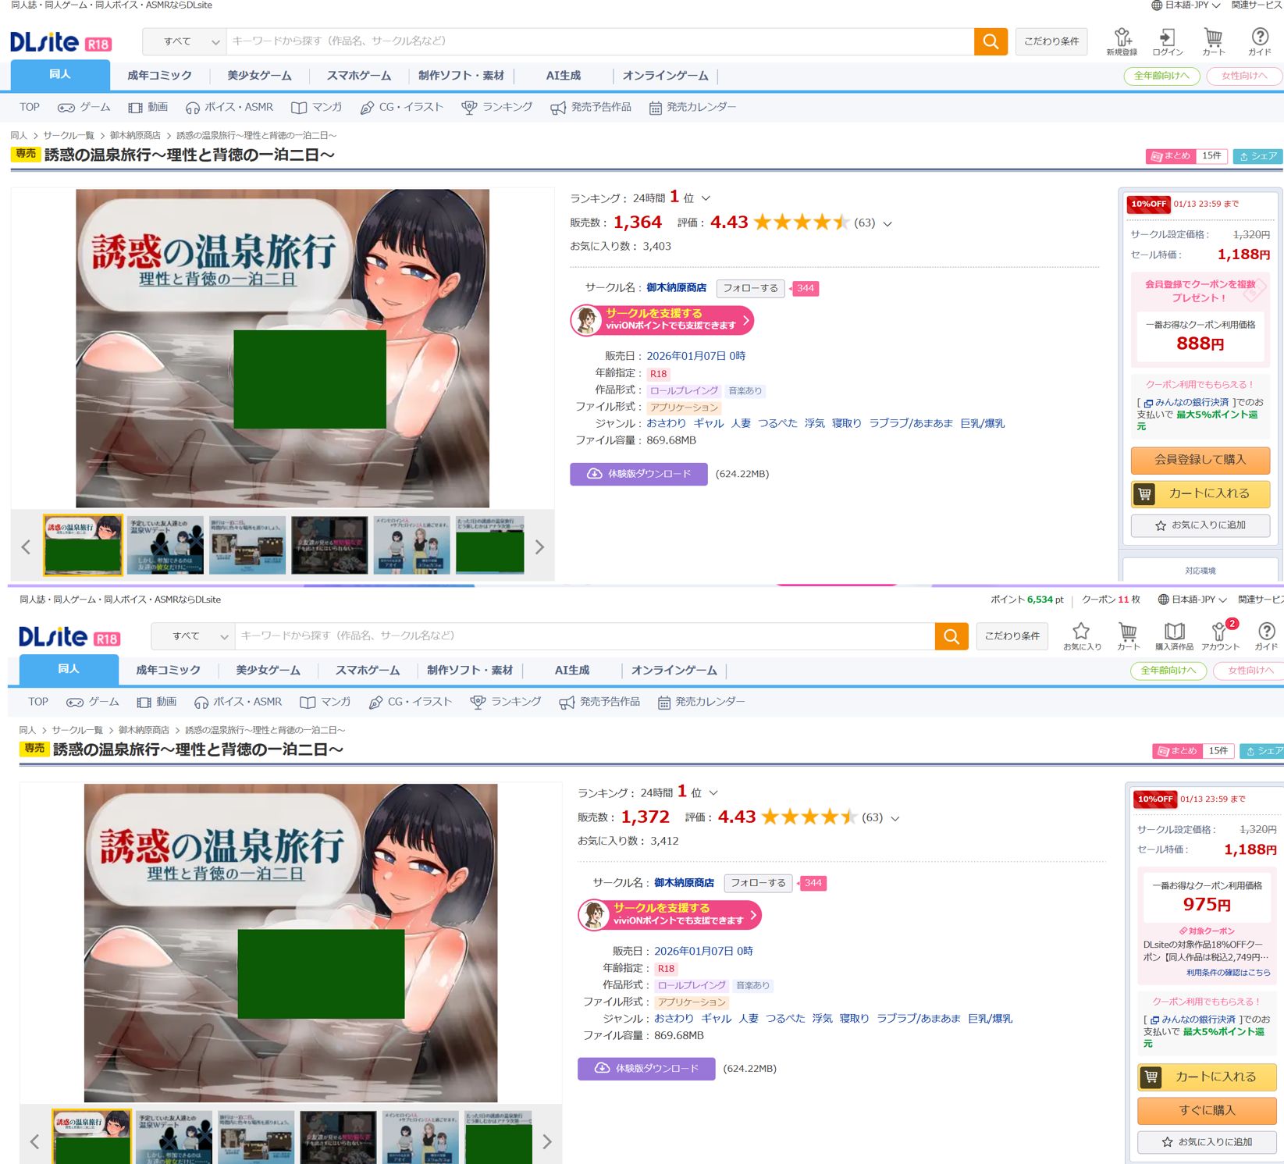Click the クーポン 11 枚 text

pos(1111,600)
